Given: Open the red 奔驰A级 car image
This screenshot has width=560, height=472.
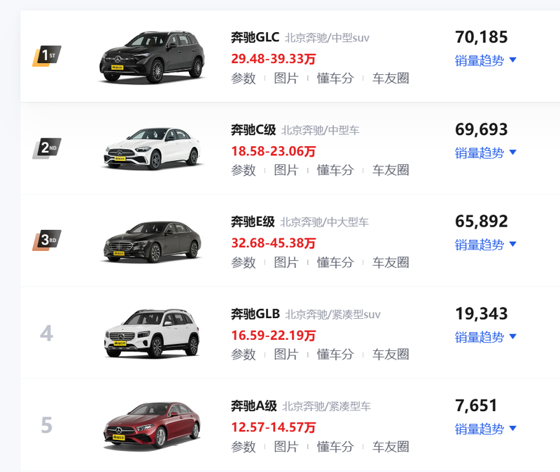Looking at the screenshot, I should click(153, 425).
